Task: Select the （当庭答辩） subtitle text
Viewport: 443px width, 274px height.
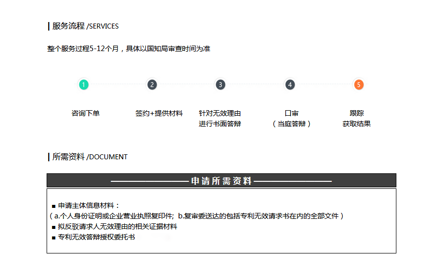Action: click(292, 124)
